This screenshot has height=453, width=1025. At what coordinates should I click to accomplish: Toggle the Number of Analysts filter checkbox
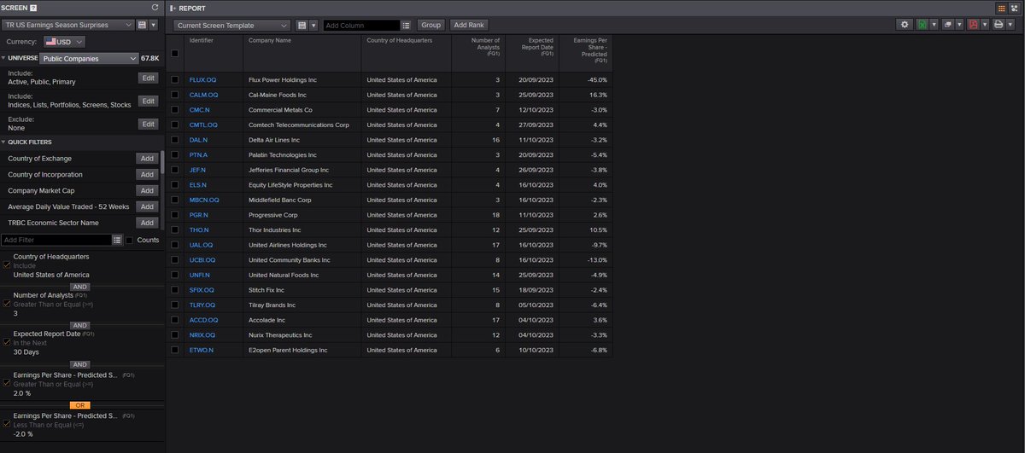coord(7,304)
